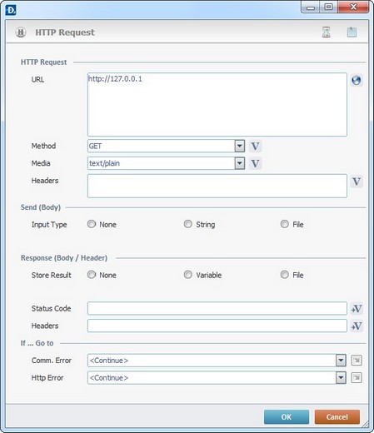The width and height of the screenshot is (374, 433).
Task: Click the go-to icon next to Comm. Error
Action: pyautogui.click(x=357, y=361)
